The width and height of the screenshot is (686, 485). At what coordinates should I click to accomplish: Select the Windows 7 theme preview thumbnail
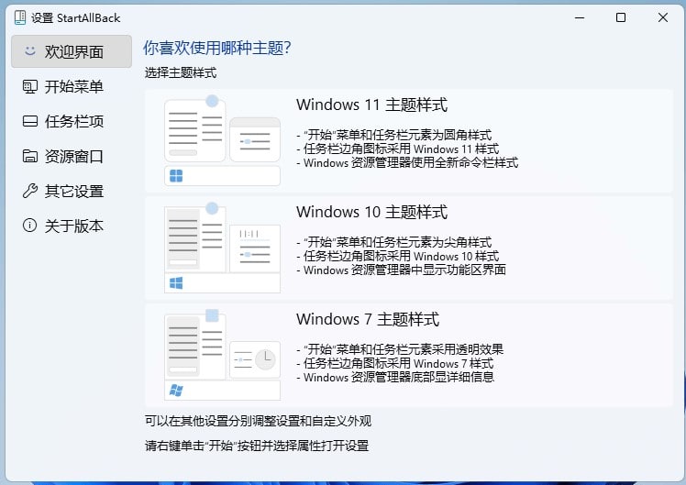tap(222, 355)
